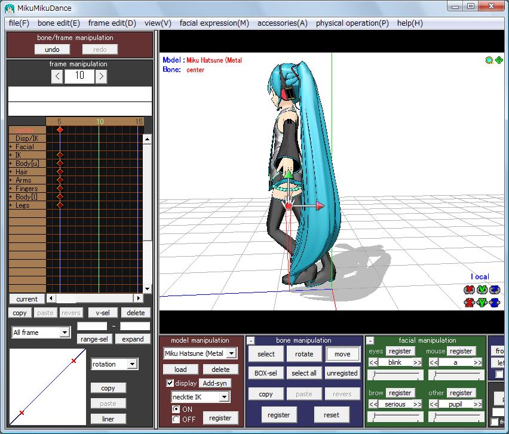Click the frame number field showing 10
509x434 pixels.
click(x=79, y=76)
